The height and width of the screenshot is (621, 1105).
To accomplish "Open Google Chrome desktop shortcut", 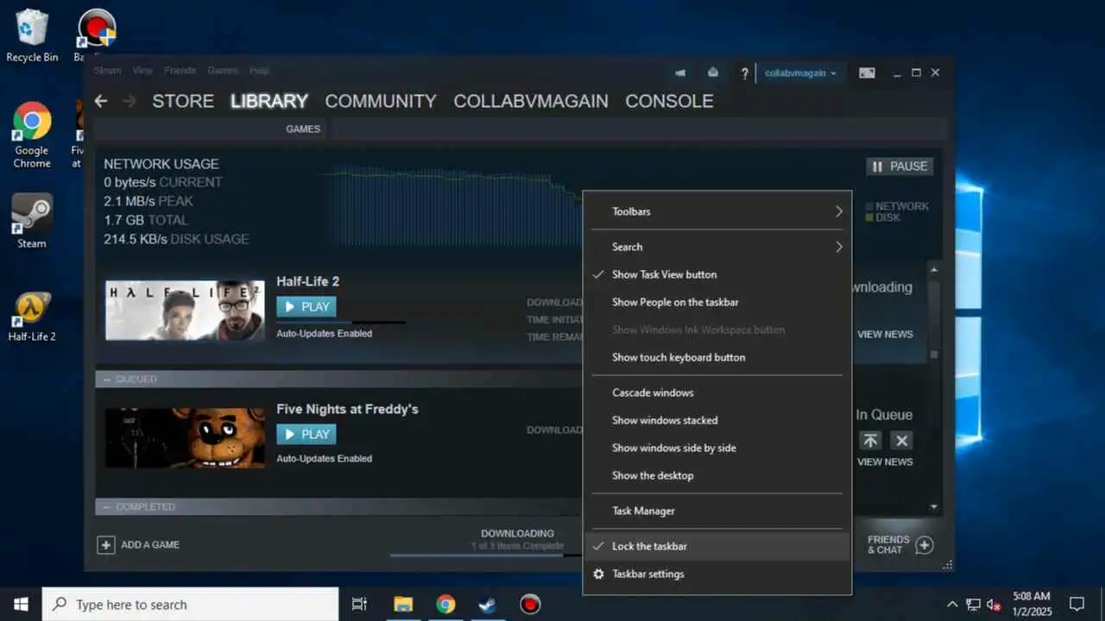I will (32, 135).
